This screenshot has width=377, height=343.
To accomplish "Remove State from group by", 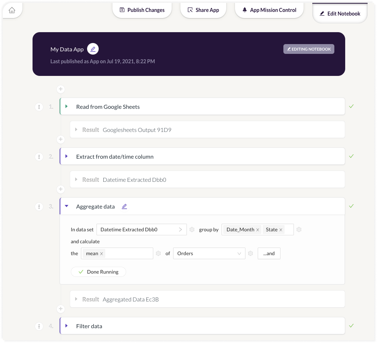I will [281, 230].
